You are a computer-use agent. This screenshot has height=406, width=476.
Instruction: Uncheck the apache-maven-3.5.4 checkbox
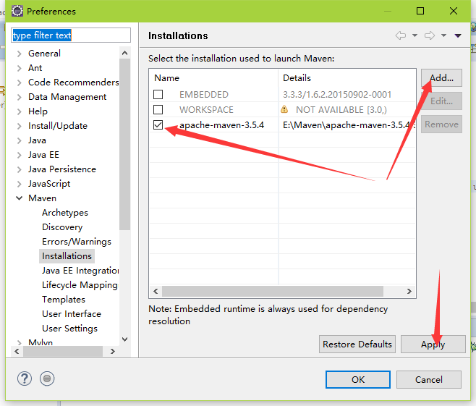pyautogui.click(x=158, y=124)
